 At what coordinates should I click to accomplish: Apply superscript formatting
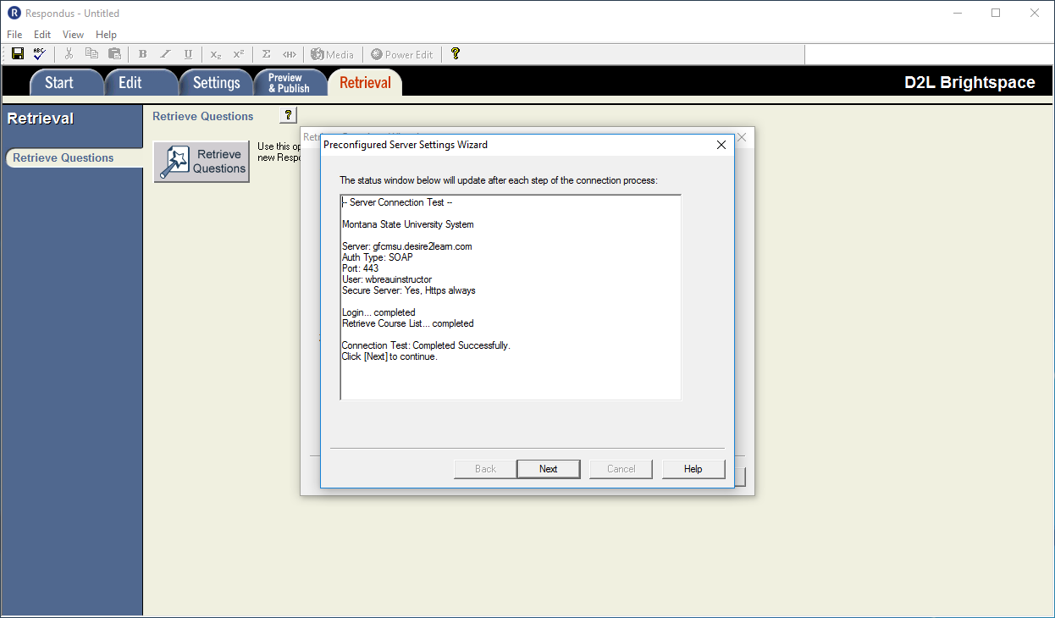point(239,54)
